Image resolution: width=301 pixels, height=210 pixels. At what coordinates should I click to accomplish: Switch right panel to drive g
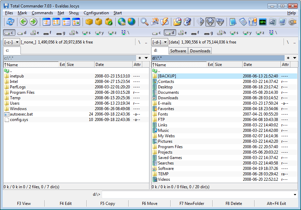tap(209, 33)
